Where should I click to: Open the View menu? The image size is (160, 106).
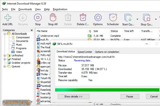(x=38, y=9)
